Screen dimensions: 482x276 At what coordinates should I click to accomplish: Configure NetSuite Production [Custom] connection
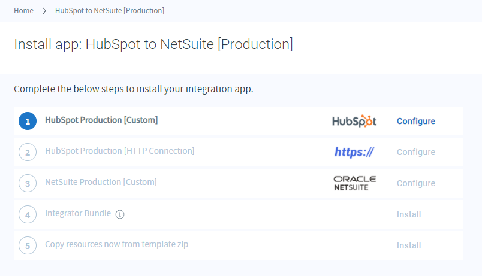pos(416,183)
